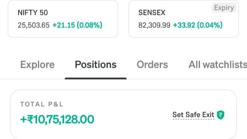This screenshot has width=247, height=139.
Task: Click the TOTAL P&L label
Action: tap(42, 104)
